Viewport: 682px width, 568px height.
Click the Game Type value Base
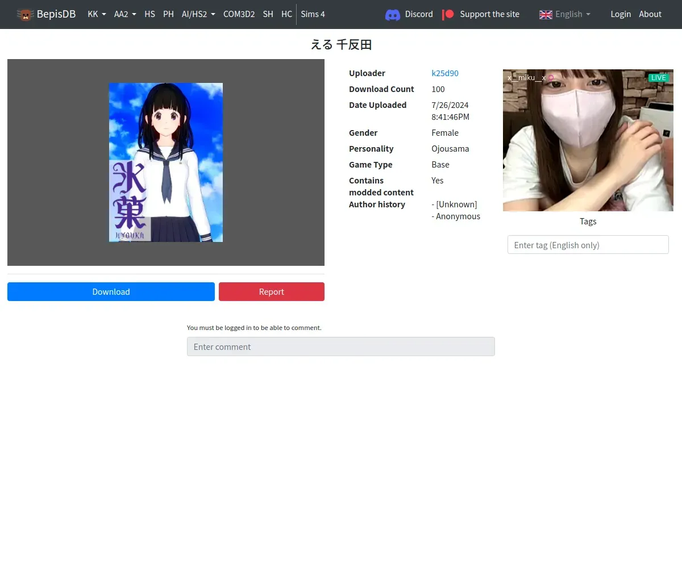(440, 165)
